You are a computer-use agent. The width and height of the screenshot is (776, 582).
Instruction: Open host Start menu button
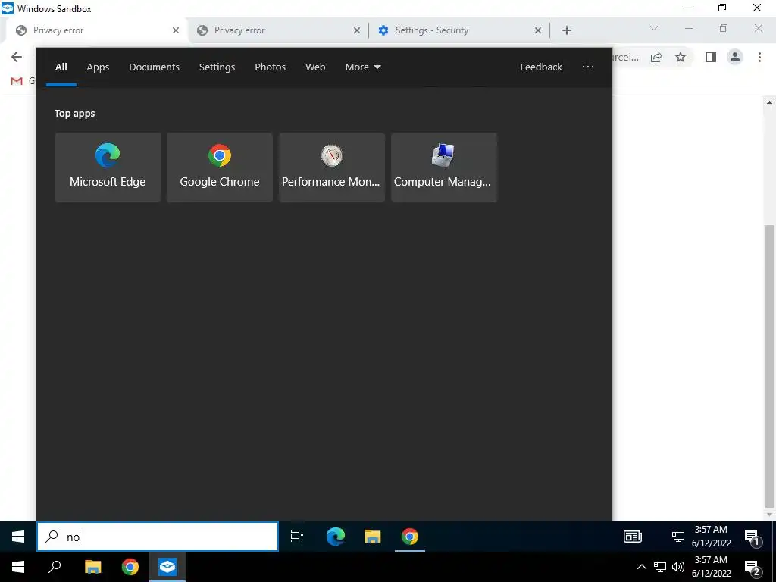pyautogui.click(x=18, y=567)
